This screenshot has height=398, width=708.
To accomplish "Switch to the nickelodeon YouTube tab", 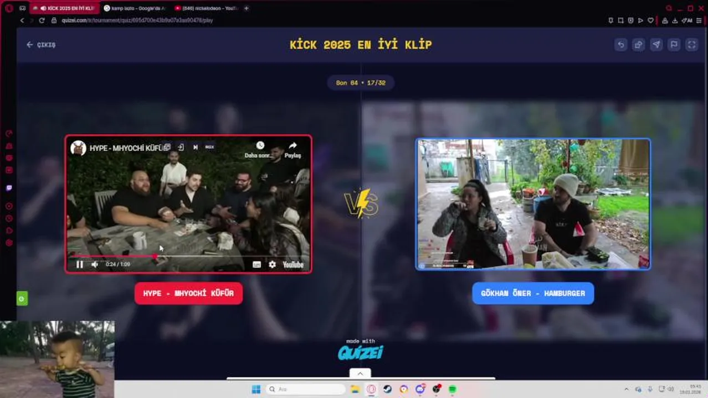I will coord(206,8).
